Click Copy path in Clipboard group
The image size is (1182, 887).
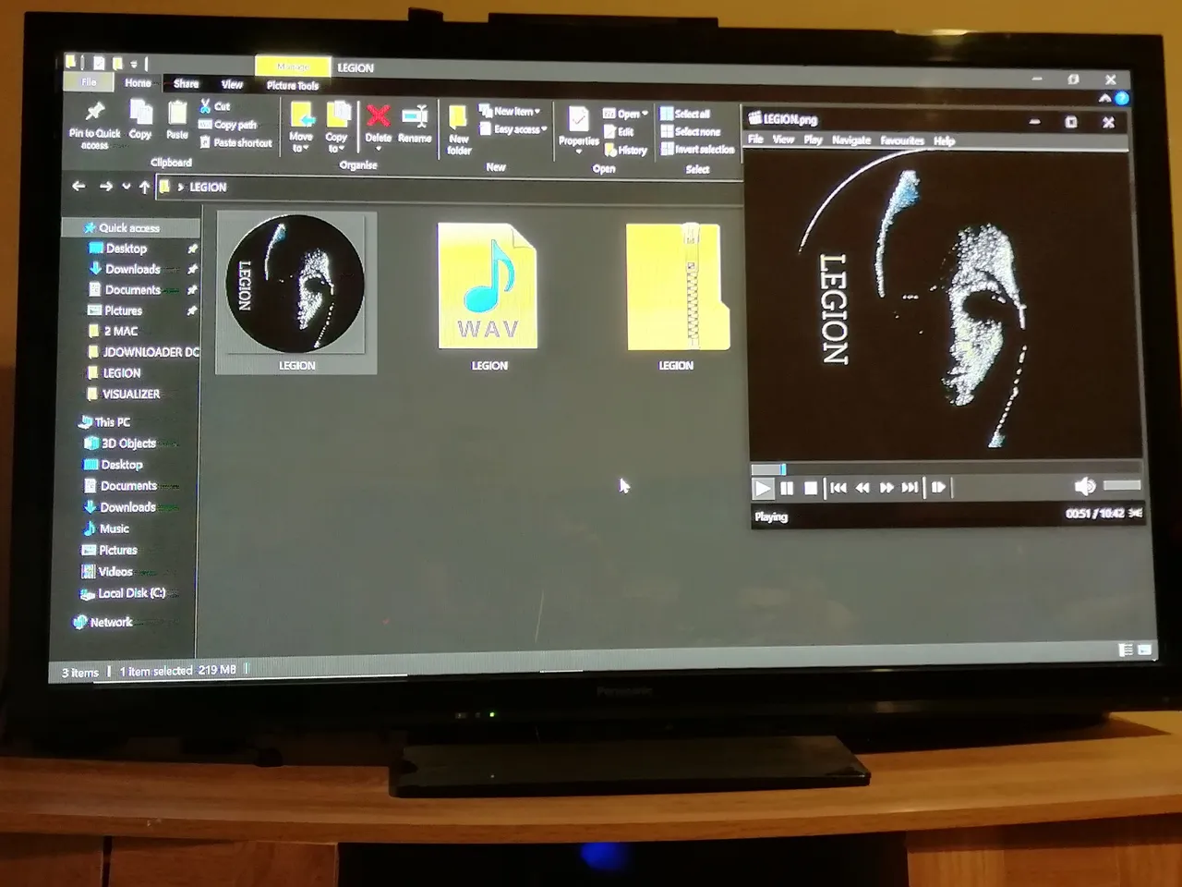tap(228, 125)
